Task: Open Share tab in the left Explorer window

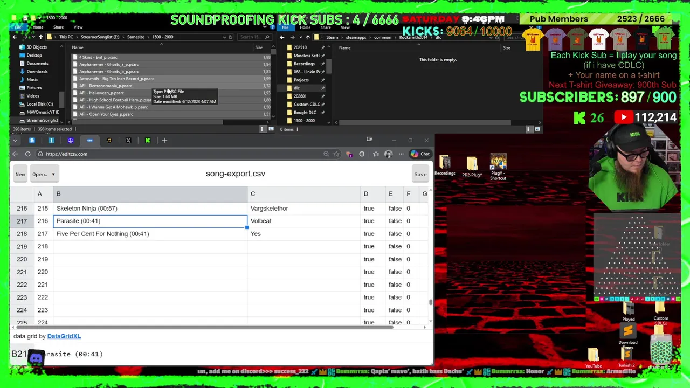Action: point(58,27)
